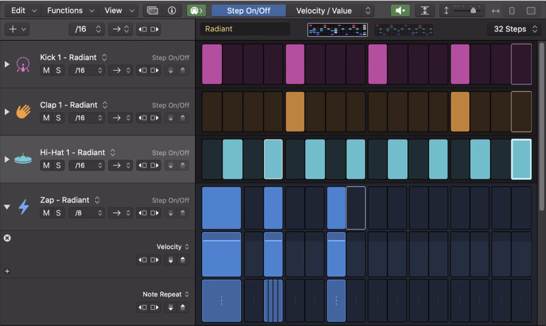Viewport: 546px width, 326px height.
Task: Click the Zap row rotate buttons
Action: point(149,212)
